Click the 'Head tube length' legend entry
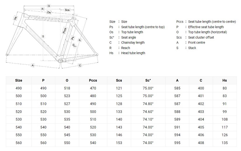Screen dimensions: 241x151 pyautogui.click(x=133, y=53)
